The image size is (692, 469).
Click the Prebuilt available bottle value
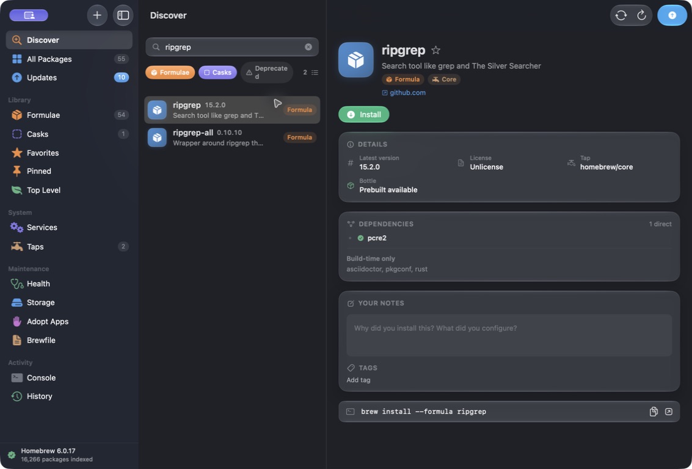click(388, 190)
